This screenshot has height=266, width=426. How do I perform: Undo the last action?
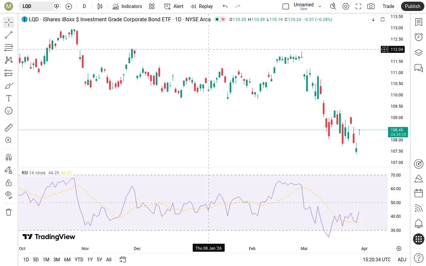pyautogui.click(x=225, y=6)
